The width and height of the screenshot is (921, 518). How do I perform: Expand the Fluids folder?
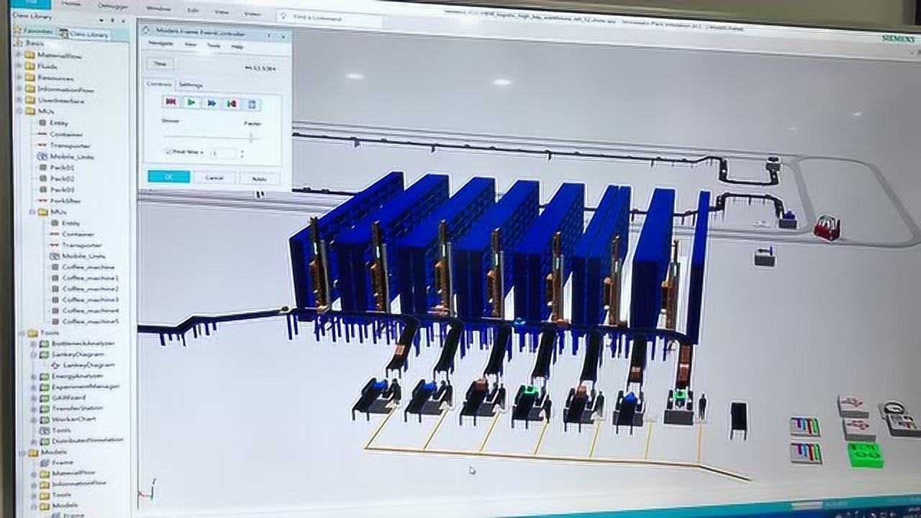point(20,65)
